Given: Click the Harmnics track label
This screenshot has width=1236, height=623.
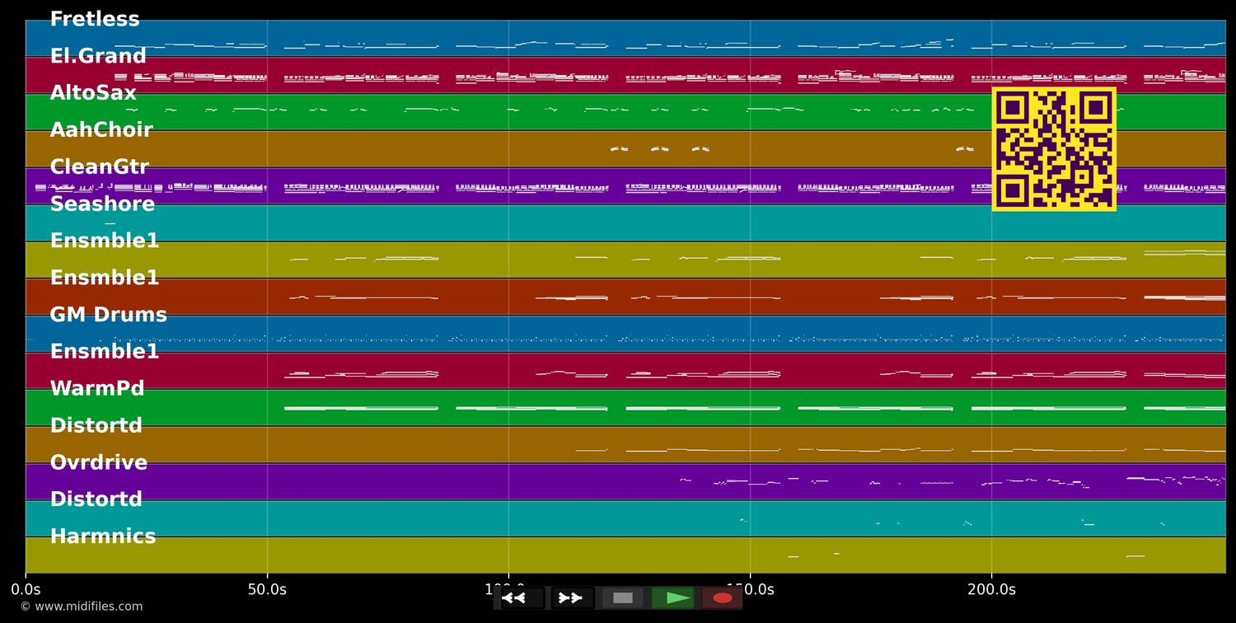Looking at the screenshot, I should click(x=103, y=536).
